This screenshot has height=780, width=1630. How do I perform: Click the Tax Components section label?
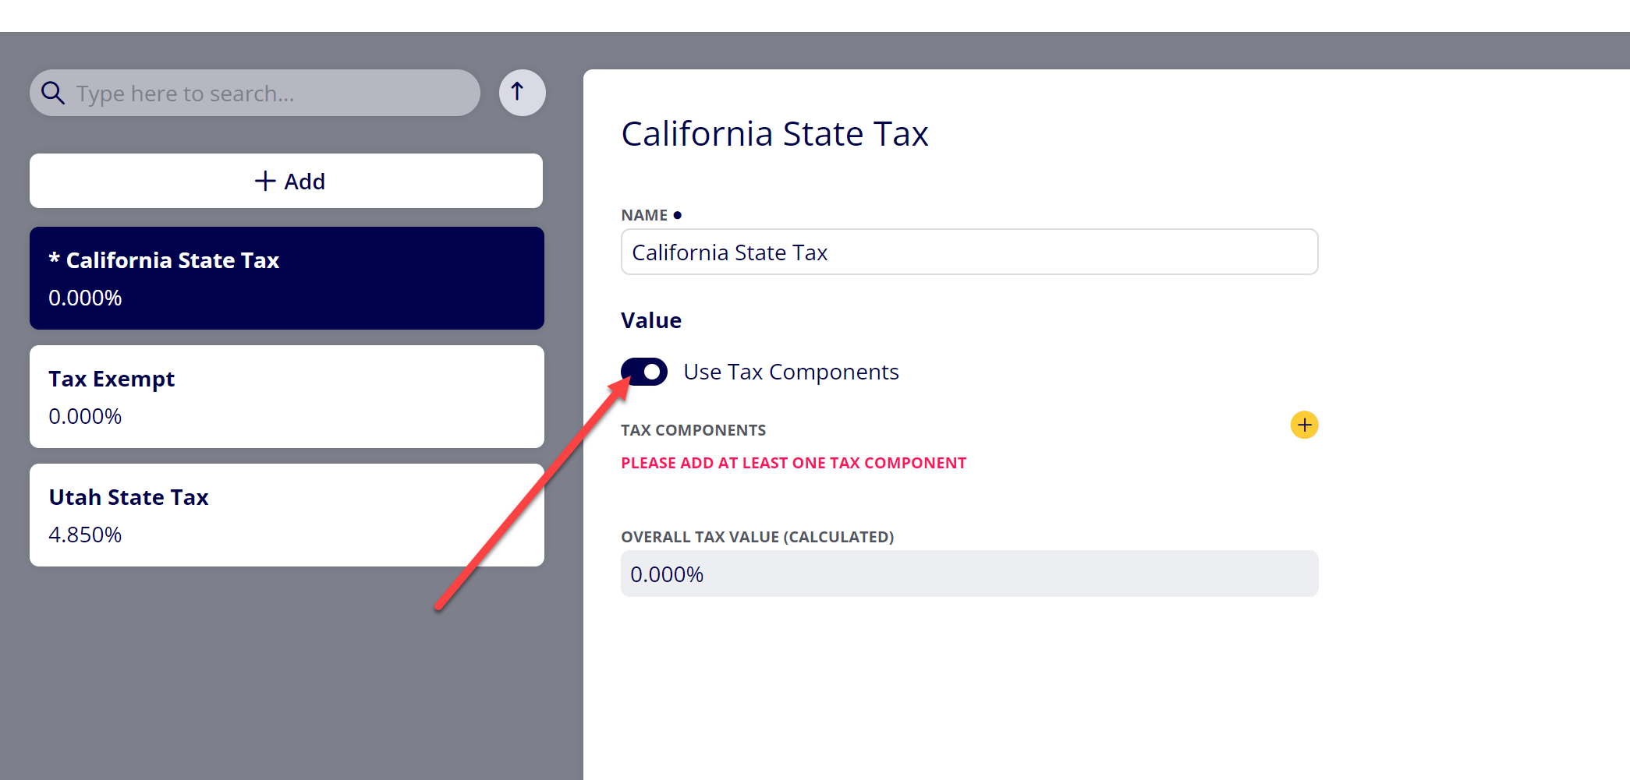(693, 430)
